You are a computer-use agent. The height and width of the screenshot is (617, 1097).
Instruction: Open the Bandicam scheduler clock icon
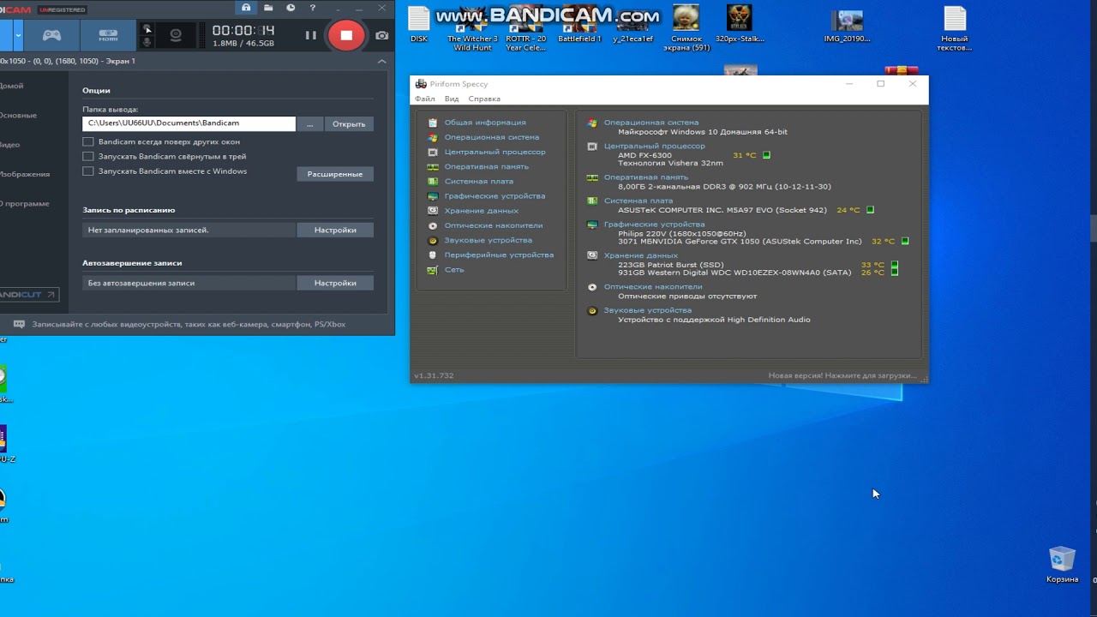point(291,8)
